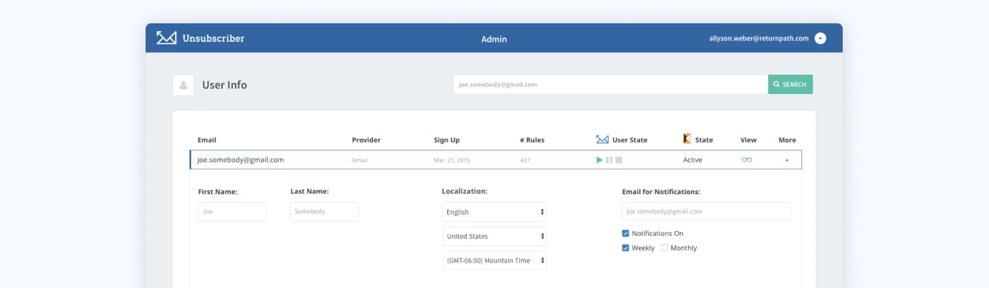Image resolution: width=989 pixels, height=288 pixels.
Task: Open the Mountain Time timezone dropdown
Action: point(494,260)
